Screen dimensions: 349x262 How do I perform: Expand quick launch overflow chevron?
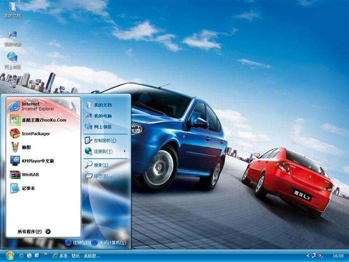(46, 254)
